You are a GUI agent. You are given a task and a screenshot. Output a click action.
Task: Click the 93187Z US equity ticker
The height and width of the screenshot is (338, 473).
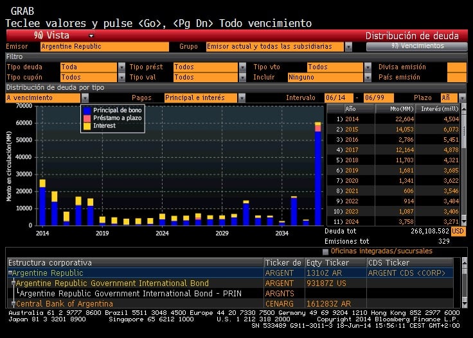pos(326,283)
